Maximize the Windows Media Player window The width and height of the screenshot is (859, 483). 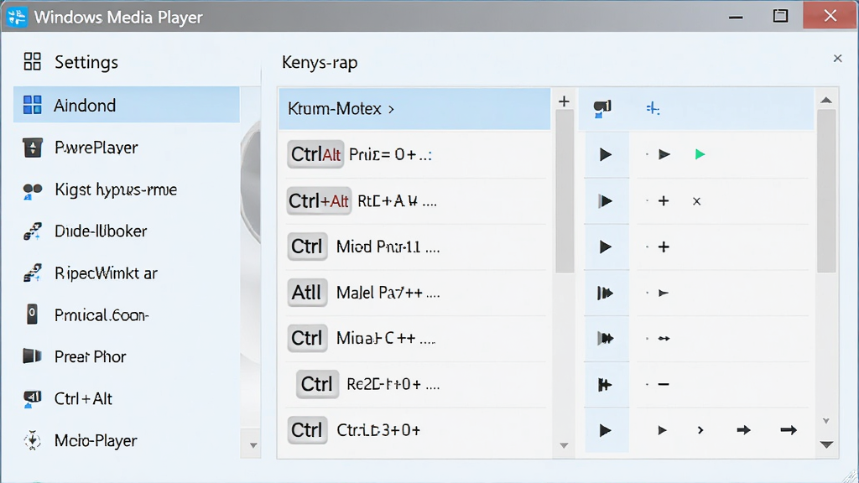[x=780, y=16]
